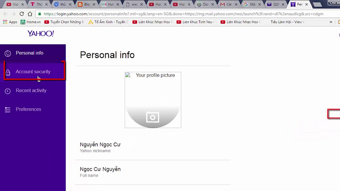The width and height of the screenshot is (340, 191).
Task: Open 'Tiếu Lâm Hội - View' bookmark
Action: (x=287, y=22)
